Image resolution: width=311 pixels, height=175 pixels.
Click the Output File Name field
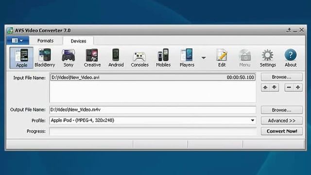[153, 110]
